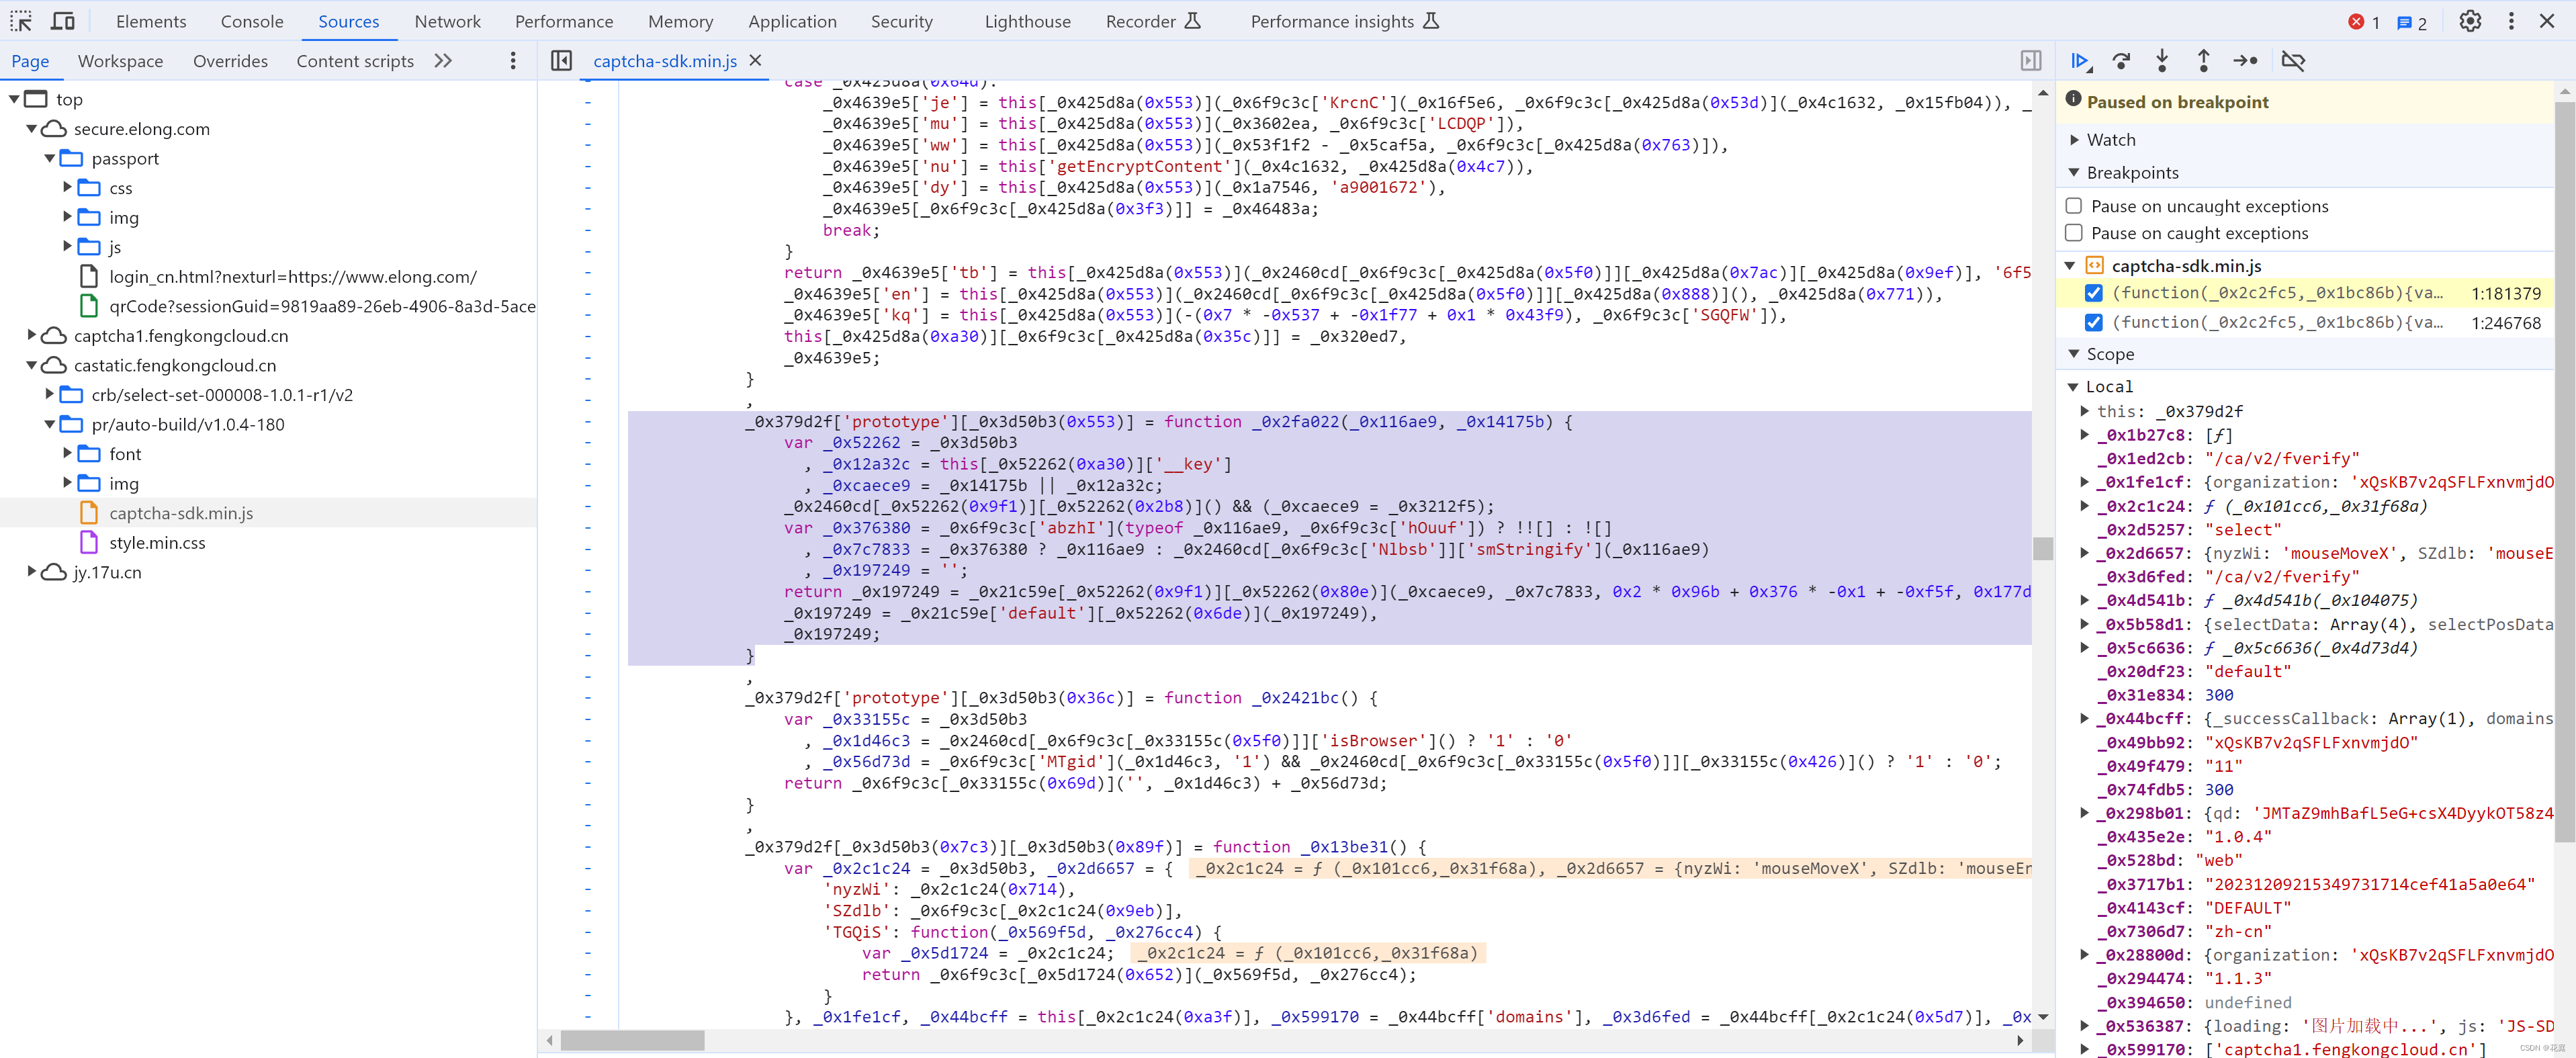Collapse captcha-sdk.min.js breakpoint group

coord(2071,266)
